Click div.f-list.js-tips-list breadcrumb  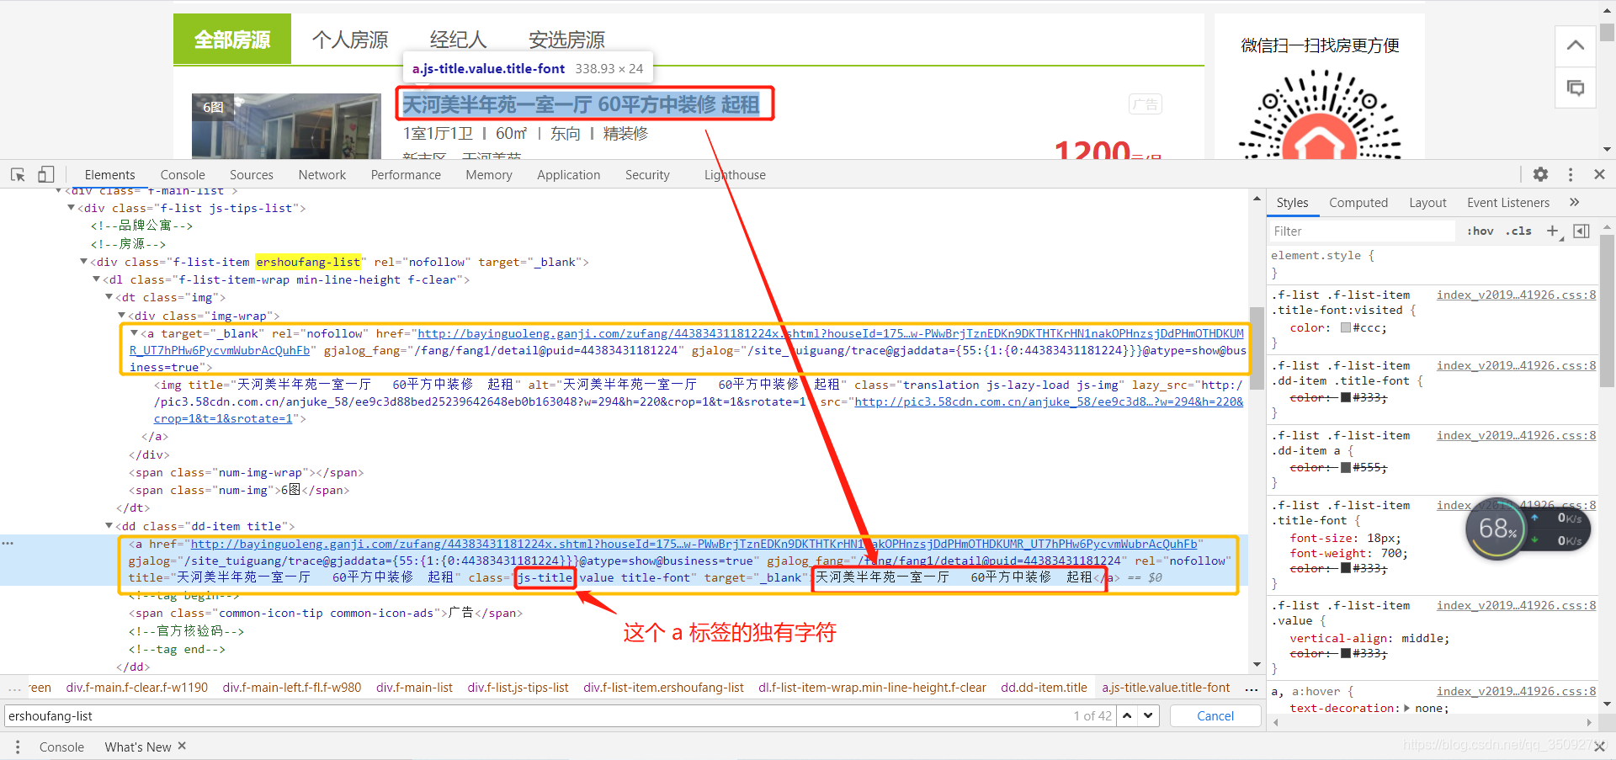coord(518,688)
